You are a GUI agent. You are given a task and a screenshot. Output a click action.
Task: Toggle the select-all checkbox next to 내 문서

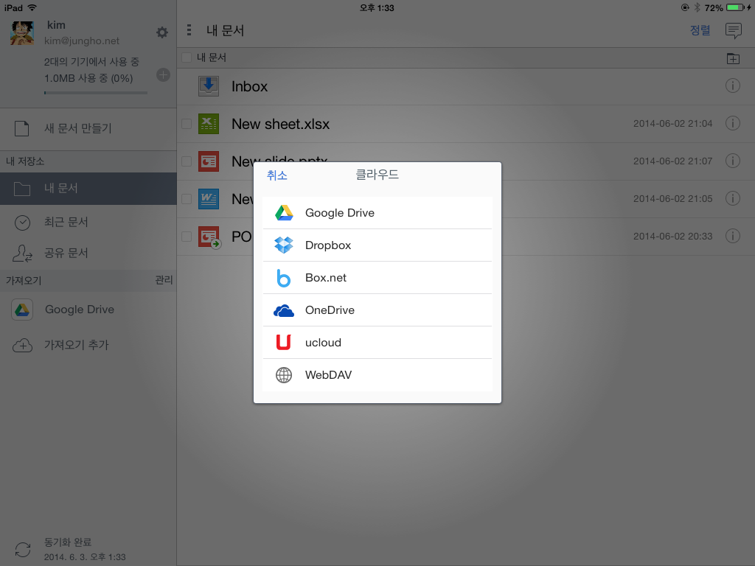click(187, 57)
